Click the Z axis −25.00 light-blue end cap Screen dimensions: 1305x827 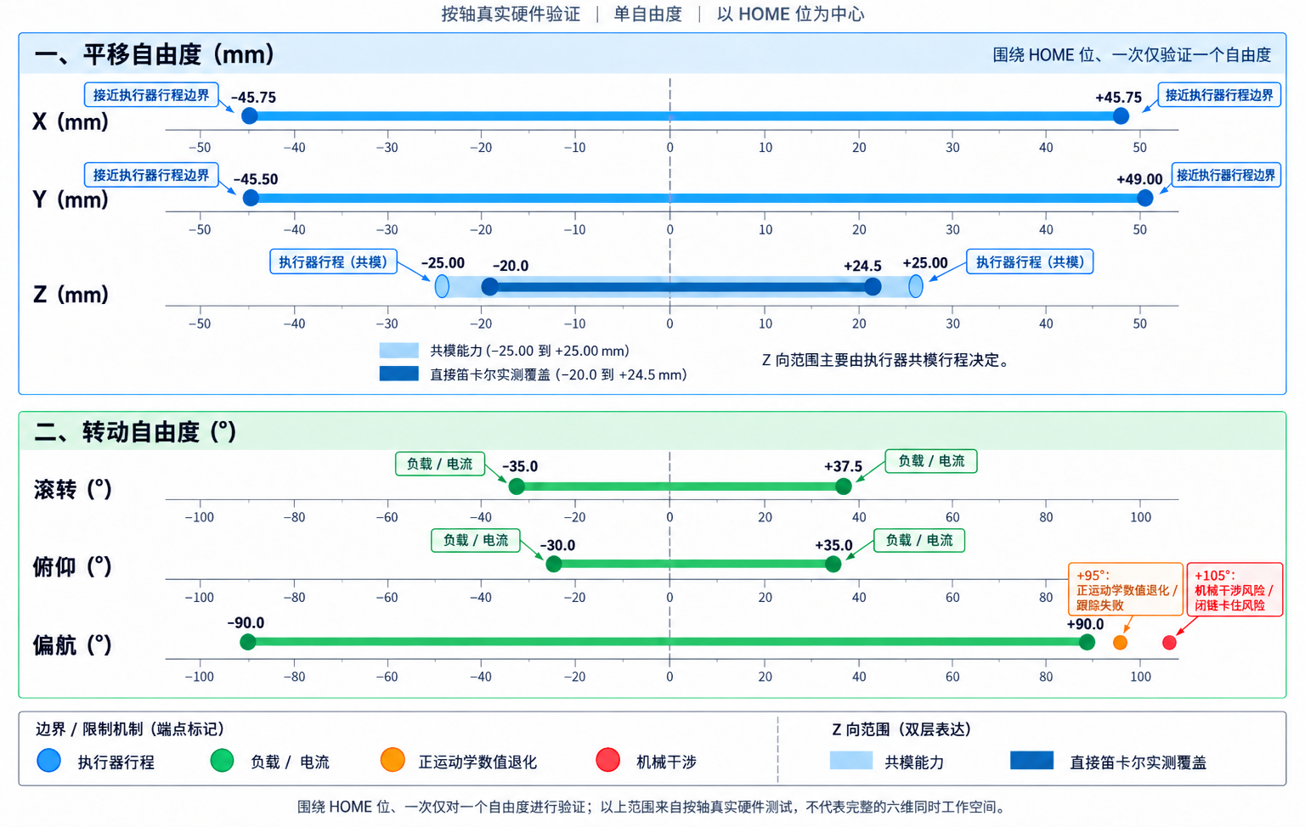click(442, 286)
